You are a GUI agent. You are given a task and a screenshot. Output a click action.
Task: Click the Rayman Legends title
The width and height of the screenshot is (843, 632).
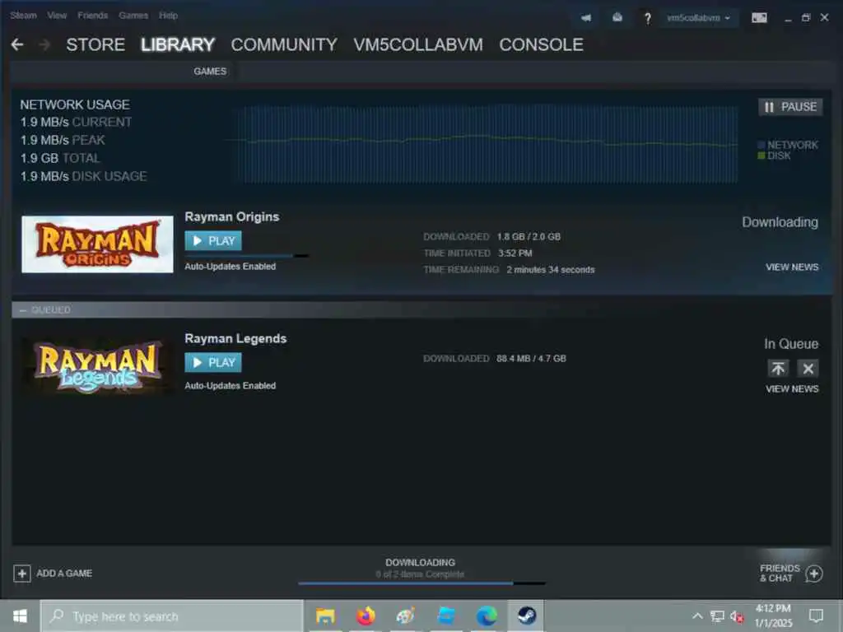pos(235,338)
